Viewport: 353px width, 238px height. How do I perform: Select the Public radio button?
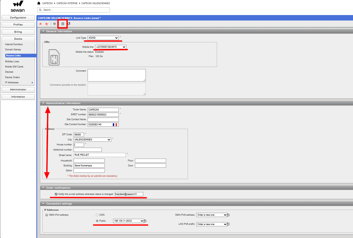pos(97,221)
